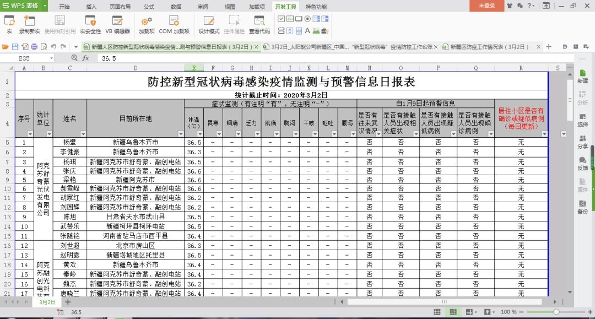The height and width of the screenshot is (319, 595).
Task: Open Print Preview from quick access bar
Action: tap(44, 47)
